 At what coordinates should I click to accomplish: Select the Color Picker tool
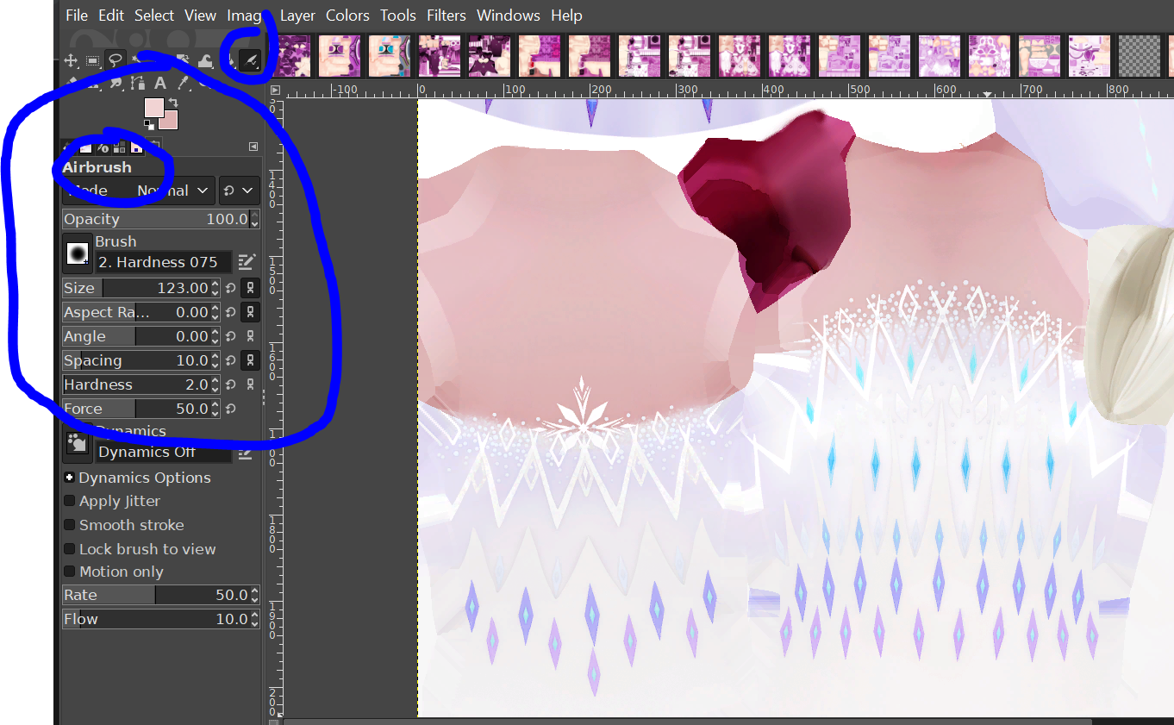tap(183, 83)
